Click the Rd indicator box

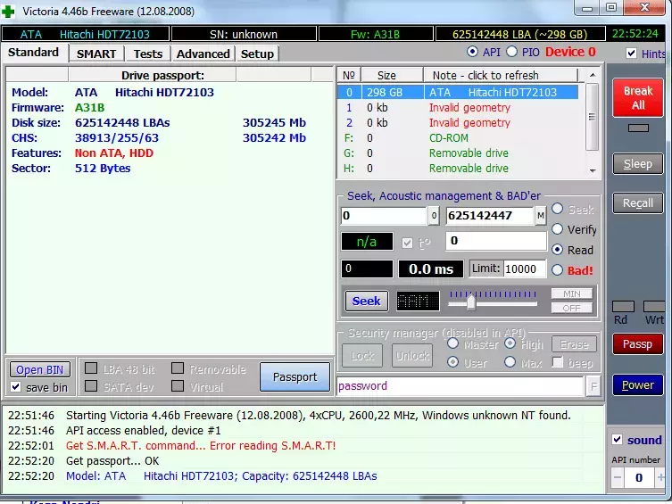click(x=623, y=306)
